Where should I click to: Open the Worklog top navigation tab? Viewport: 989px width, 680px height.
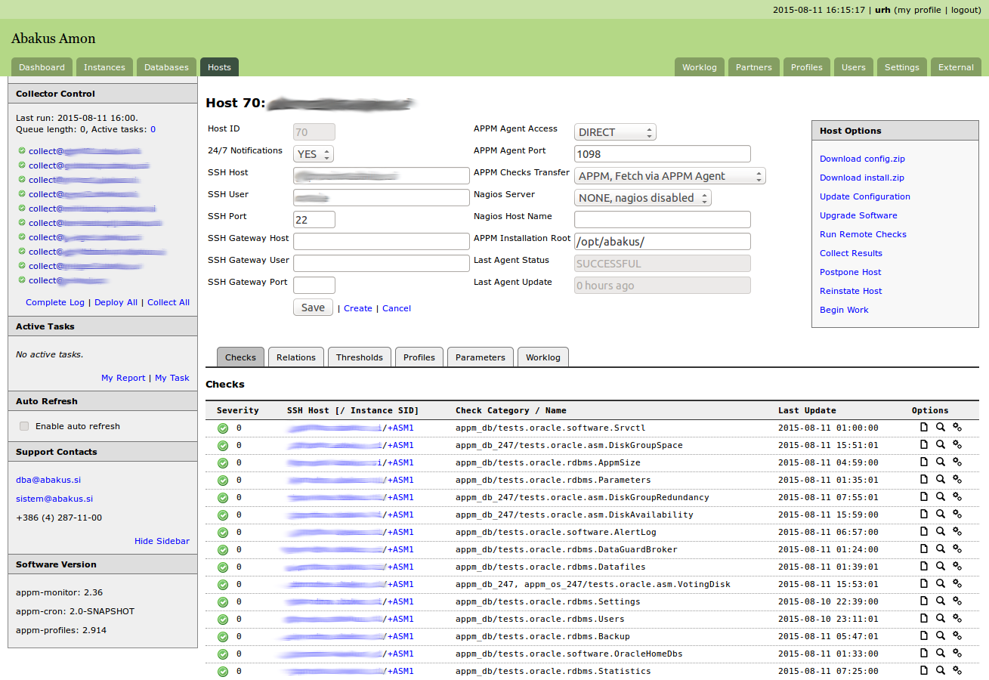(x=699, y=67)
